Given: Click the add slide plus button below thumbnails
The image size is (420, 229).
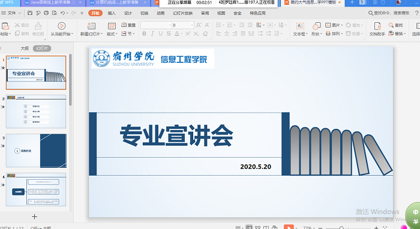Looking at the screenshot, I should [x=35, y=216].
